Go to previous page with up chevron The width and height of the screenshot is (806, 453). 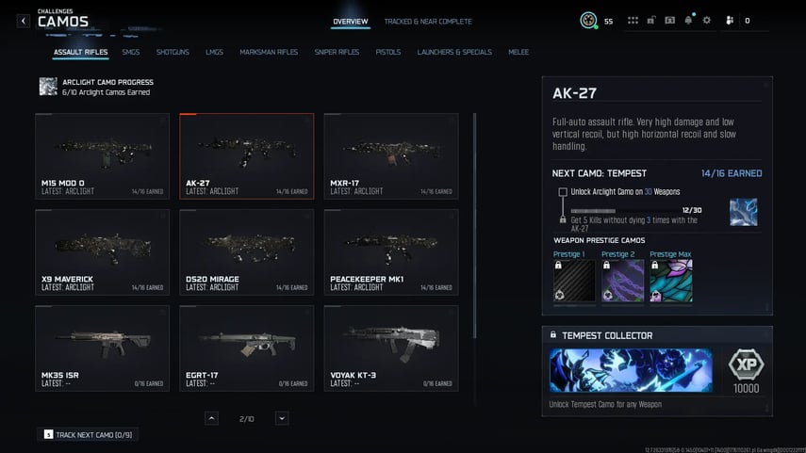pos(211,418)
